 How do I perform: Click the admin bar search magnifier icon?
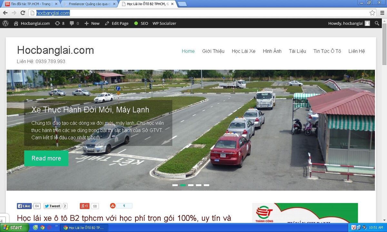[377, 23]
